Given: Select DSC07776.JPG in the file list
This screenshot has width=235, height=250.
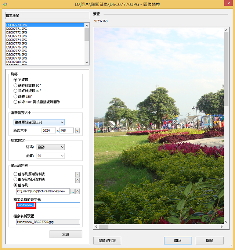Looking at the screenshot, I should point(45,47).
